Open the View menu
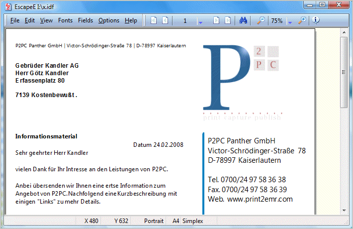This screenshot has height=229, width=353. click(x=46, y=20)
